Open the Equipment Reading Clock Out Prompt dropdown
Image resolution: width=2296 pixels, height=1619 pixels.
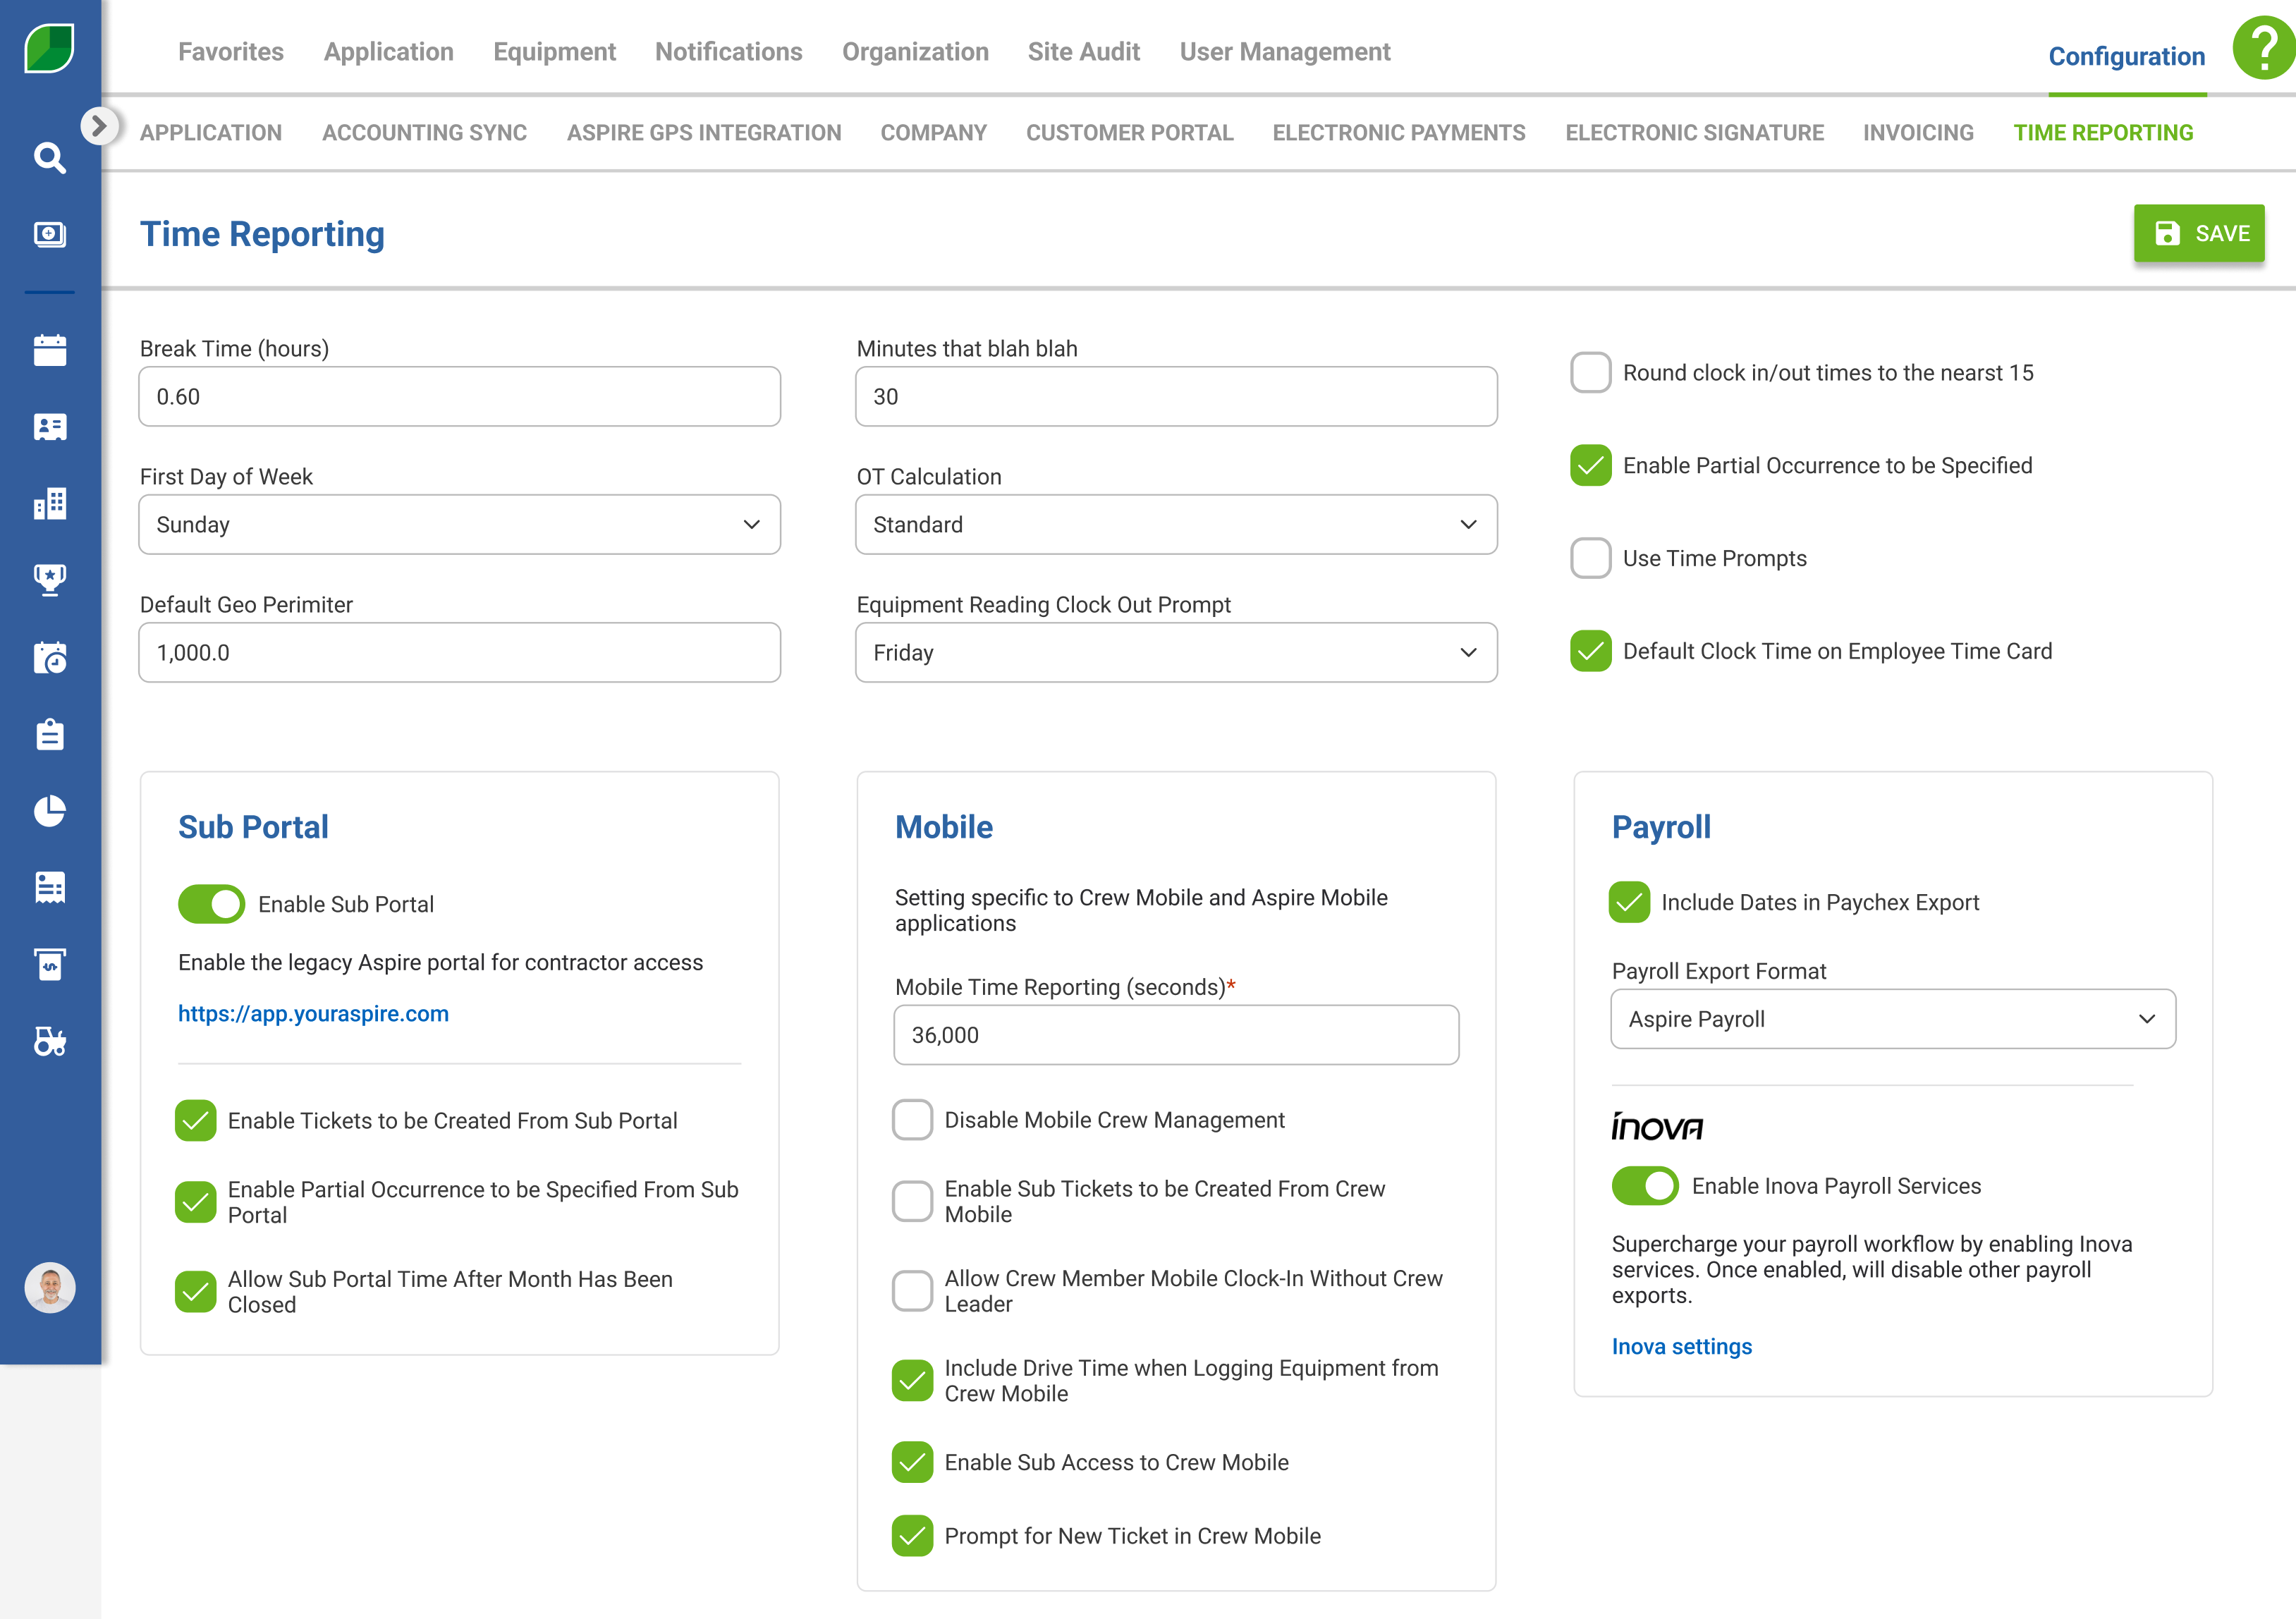1177,653
